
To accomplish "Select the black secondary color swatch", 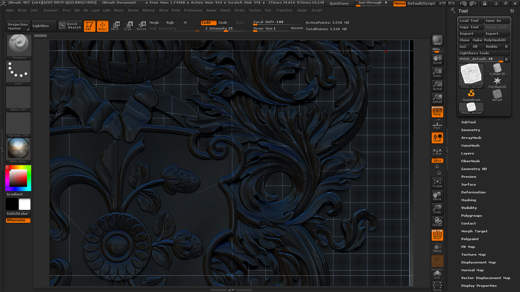I will (x=12, y=204).
